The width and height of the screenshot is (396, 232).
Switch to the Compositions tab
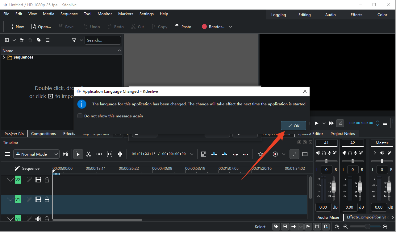point(44,134)
